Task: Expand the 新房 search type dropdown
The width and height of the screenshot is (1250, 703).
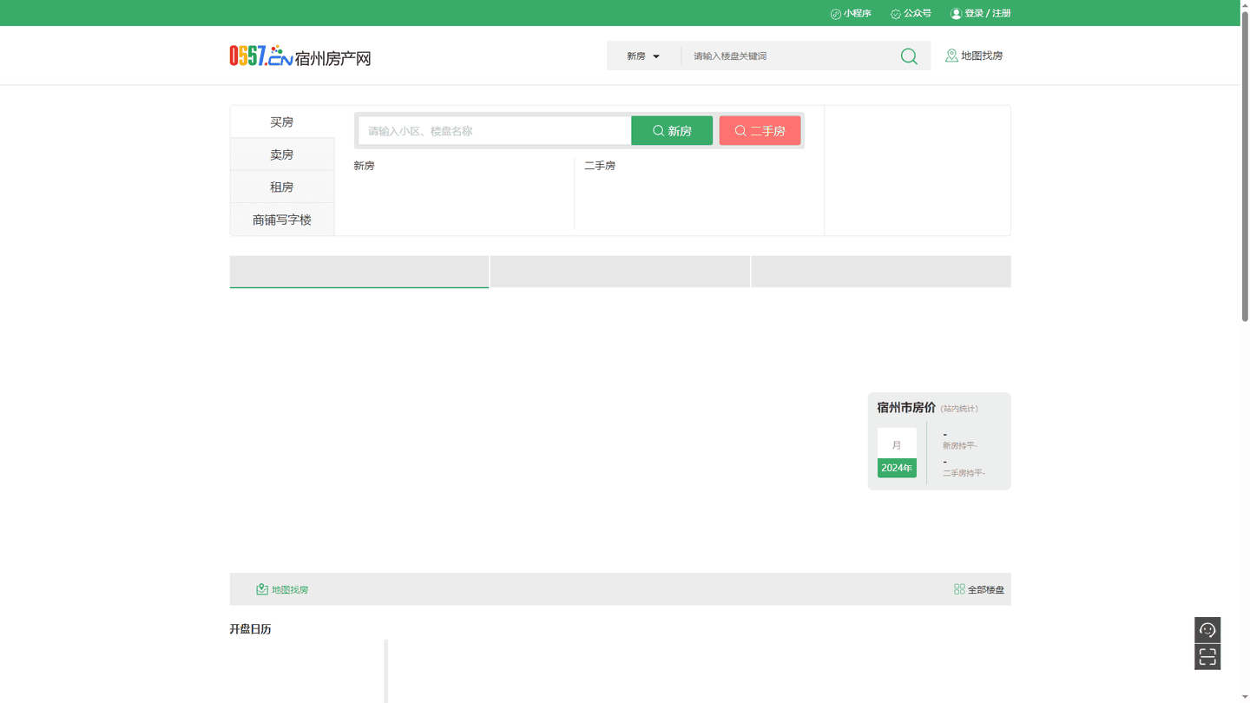Action: [643, 56]
